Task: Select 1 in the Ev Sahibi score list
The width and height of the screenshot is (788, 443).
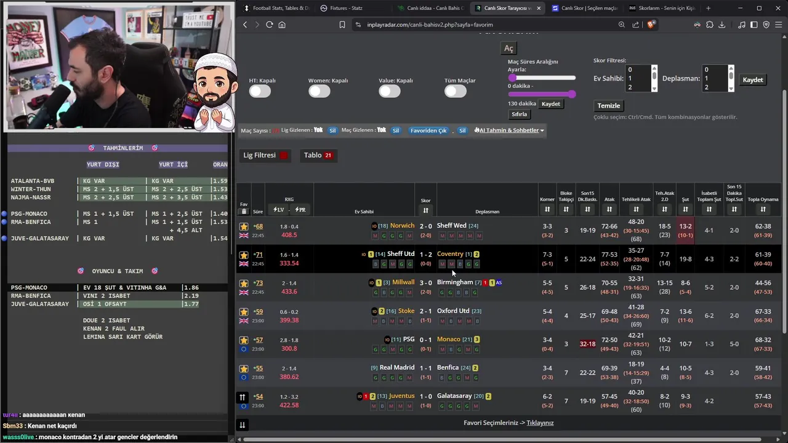Action: (638, 78)
